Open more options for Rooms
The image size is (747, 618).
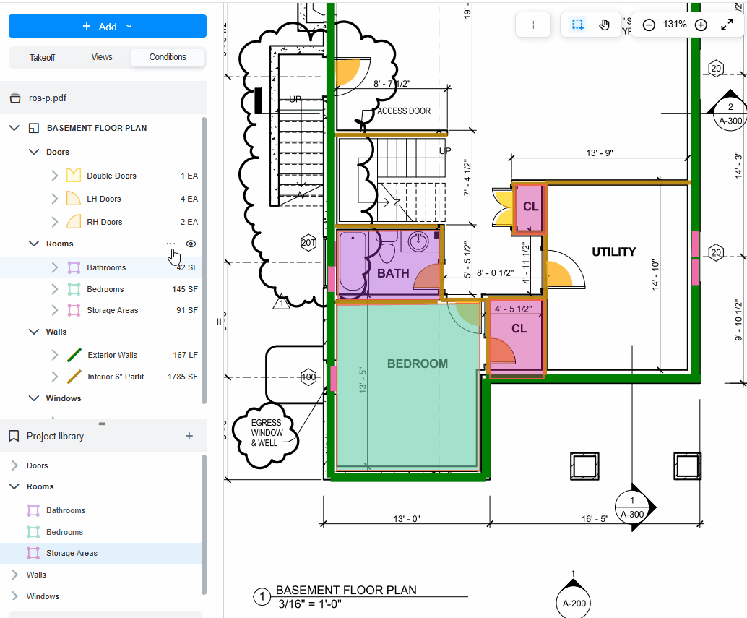click(x=170, y=244)
